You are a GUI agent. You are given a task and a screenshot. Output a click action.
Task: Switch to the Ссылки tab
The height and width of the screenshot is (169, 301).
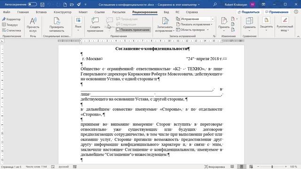pyautogui.click(x=99, y=12)
